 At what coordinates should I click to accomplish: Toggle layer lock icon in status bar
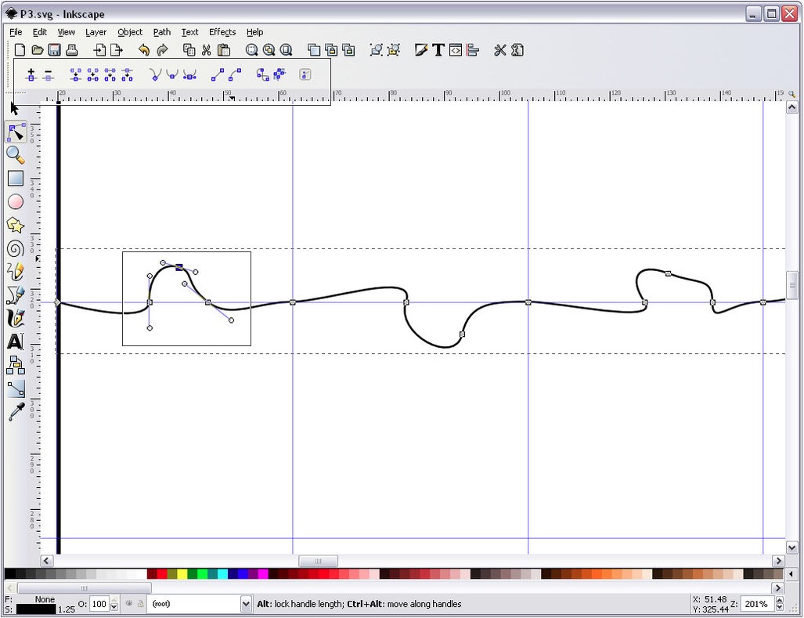[140, 604]
